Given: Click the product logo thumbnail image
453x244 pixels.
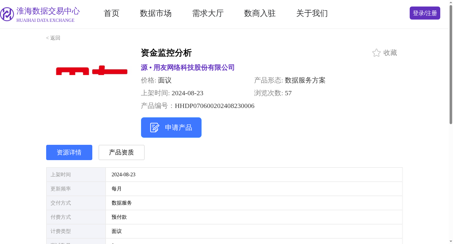Looking at the screenshot, I should point(92,70).
